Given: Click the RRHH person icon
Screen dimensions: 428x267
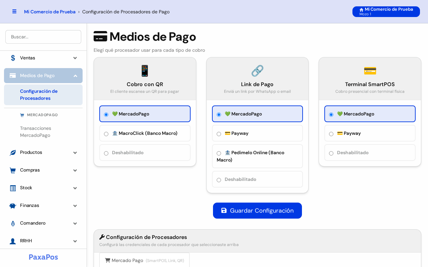Looking at the screenshot, I should tap(13, 241).
